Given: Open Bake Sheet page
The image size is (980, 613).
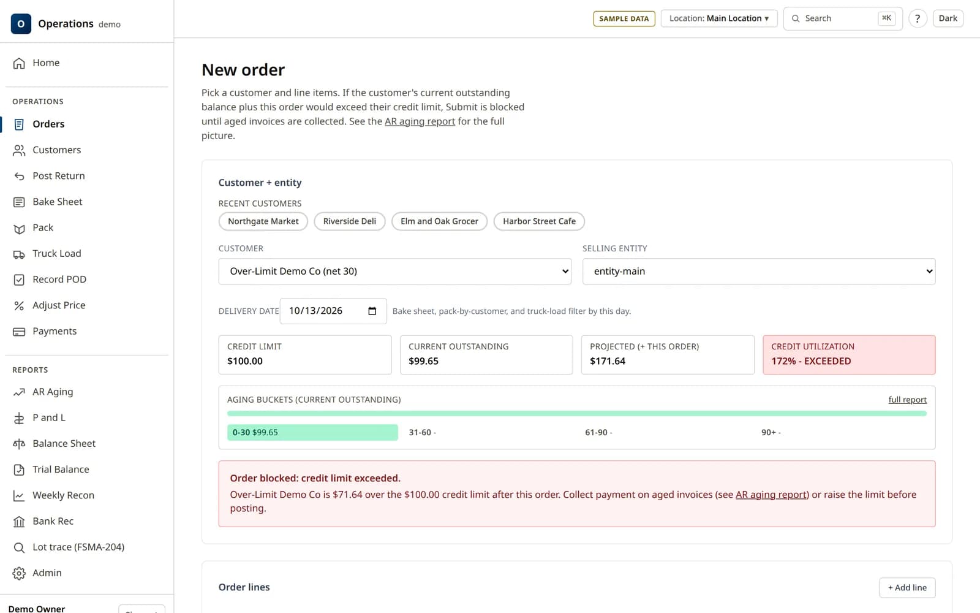Looking at the screenshot, I should (86, 202).
